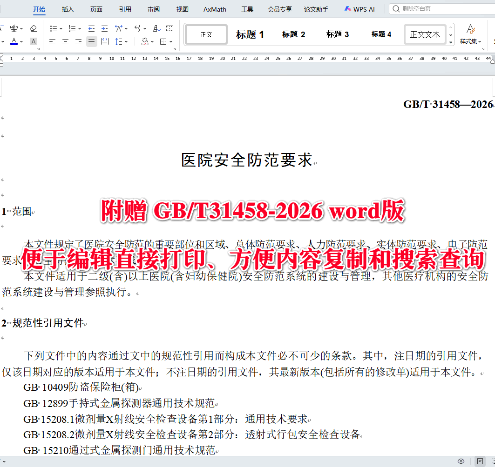Switch to the 插入 ribbon tab
Image resolution: width=495 pixels, height=467 pixels.
tap(68, 9)
